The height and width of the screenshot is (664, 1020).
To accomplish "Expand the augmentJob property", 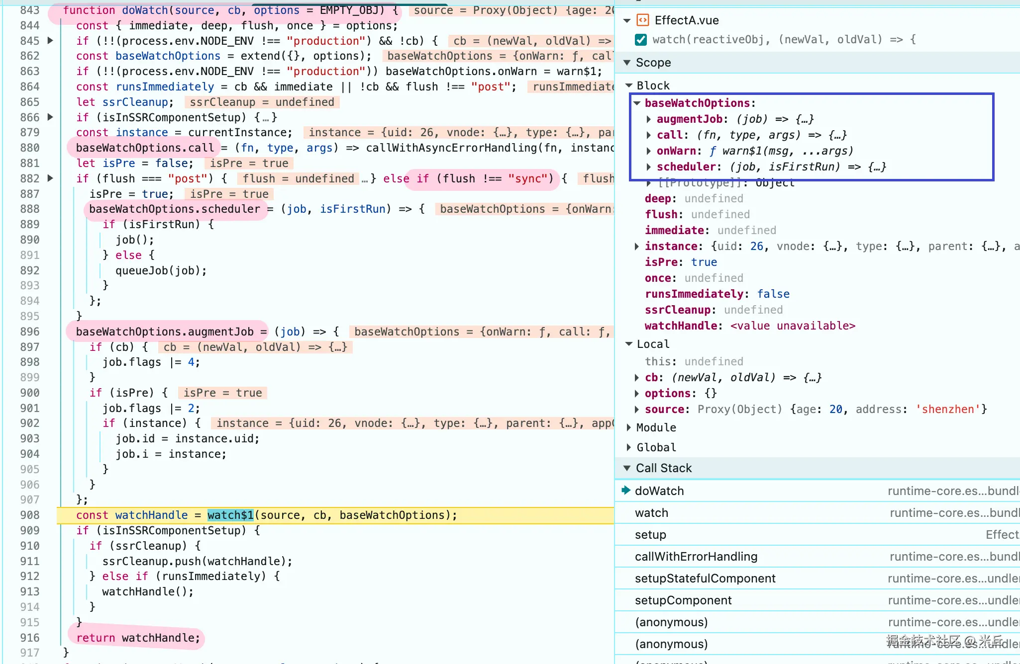I will [648, 119].
